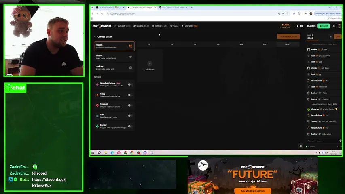This screenshot has width=345, height=194.
Task: Click the Fast option icon
Action: click(97, 116)
